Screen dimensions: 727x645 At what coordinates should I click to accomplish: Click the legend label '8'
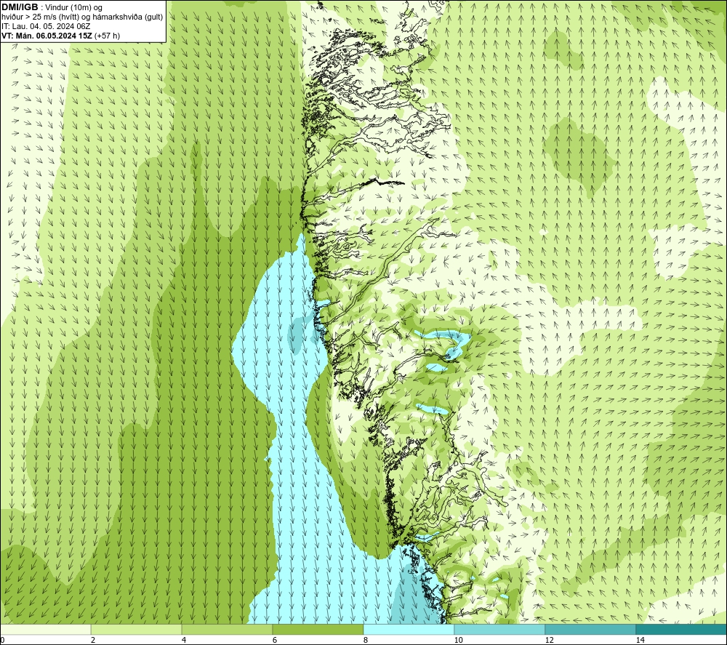(366, 641)
